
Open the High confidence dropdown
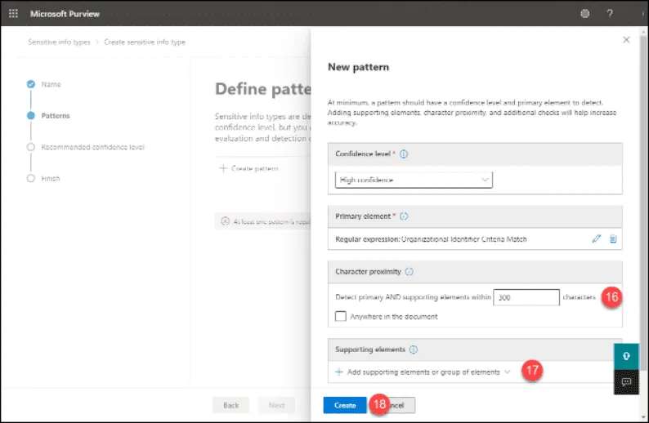click(x=414, y=179)
